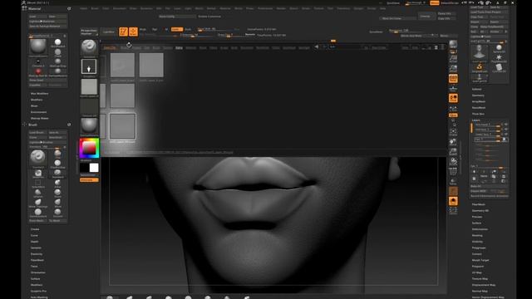This screenshot has height=299, width=532.
Task: Expand Matcap Maker section
Action: [x=40, y=118]
